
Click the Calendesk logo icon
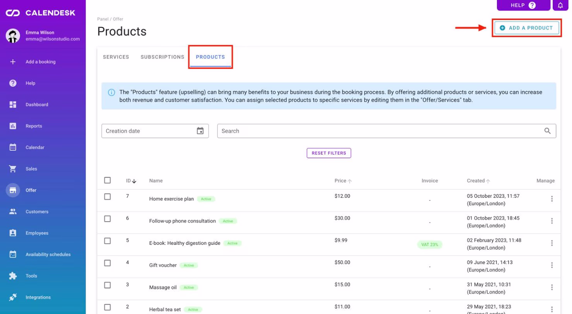pyautogui.click(x=13, y=13)
